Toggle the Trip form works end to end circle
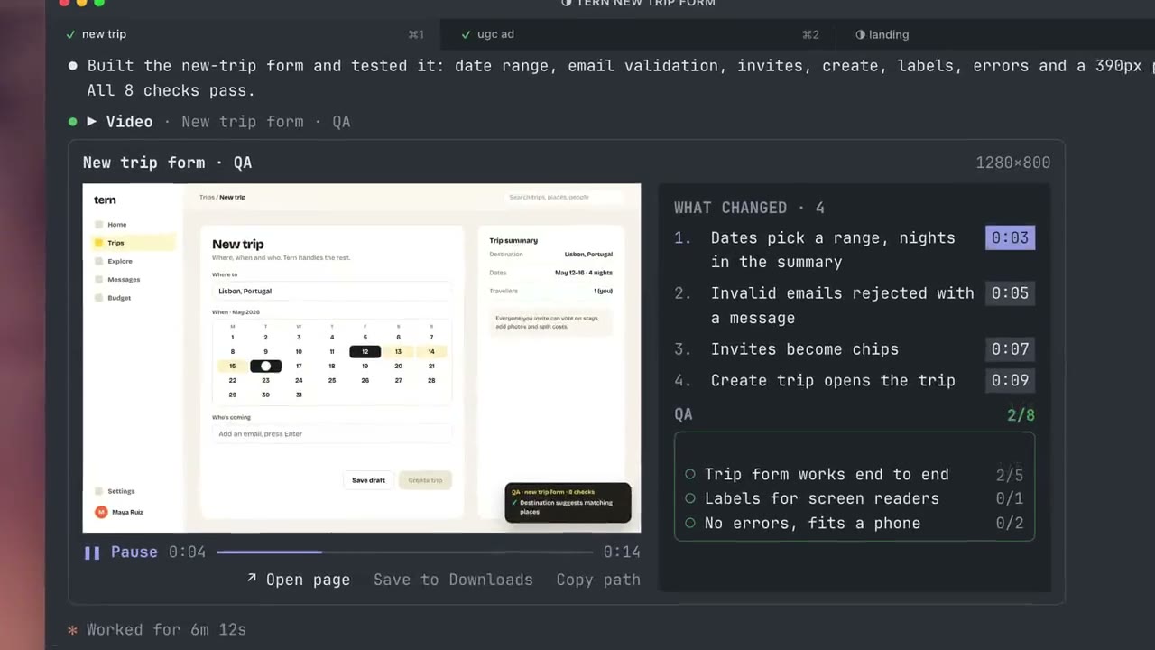This screenshot has height=650, width=1155. pos(690,474)
